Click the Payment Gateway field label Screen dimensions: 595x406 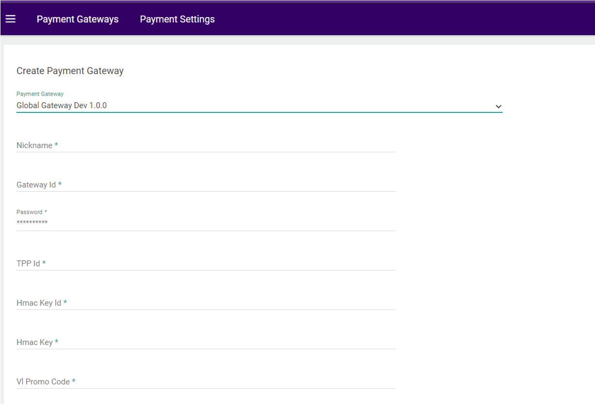[x=39, y=94]
